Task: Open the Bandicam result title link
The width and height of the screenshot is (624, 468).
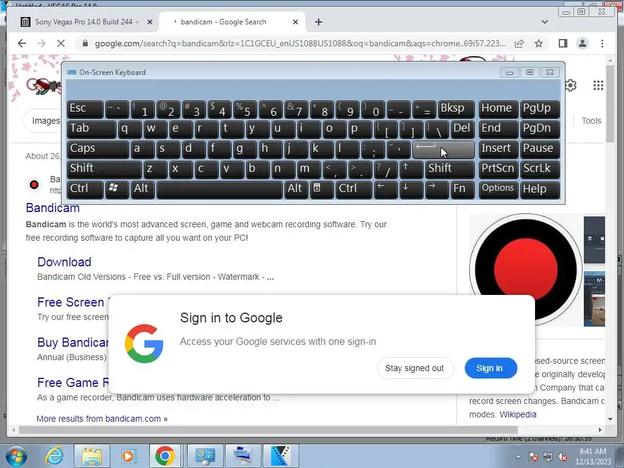Action: click(52, 208)
